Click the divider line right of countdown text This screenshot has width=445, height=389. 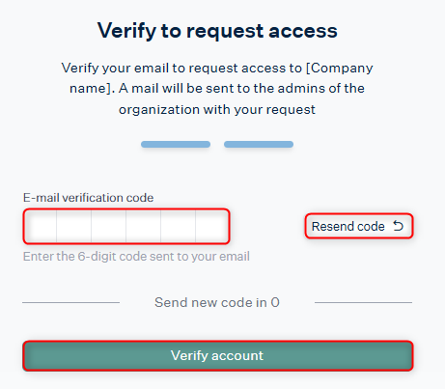click(x=363, y=302)
